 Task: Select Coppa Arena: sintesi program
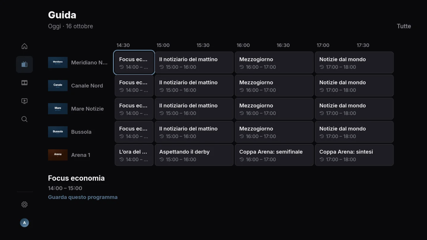(x=354, y=155)
